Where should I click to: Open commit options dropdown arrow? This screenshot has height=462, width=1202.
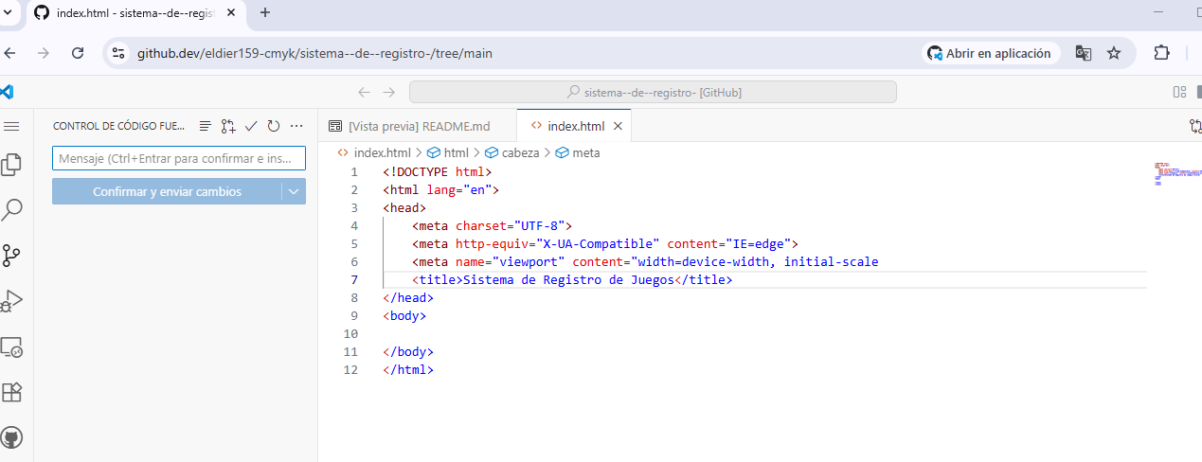294,191
